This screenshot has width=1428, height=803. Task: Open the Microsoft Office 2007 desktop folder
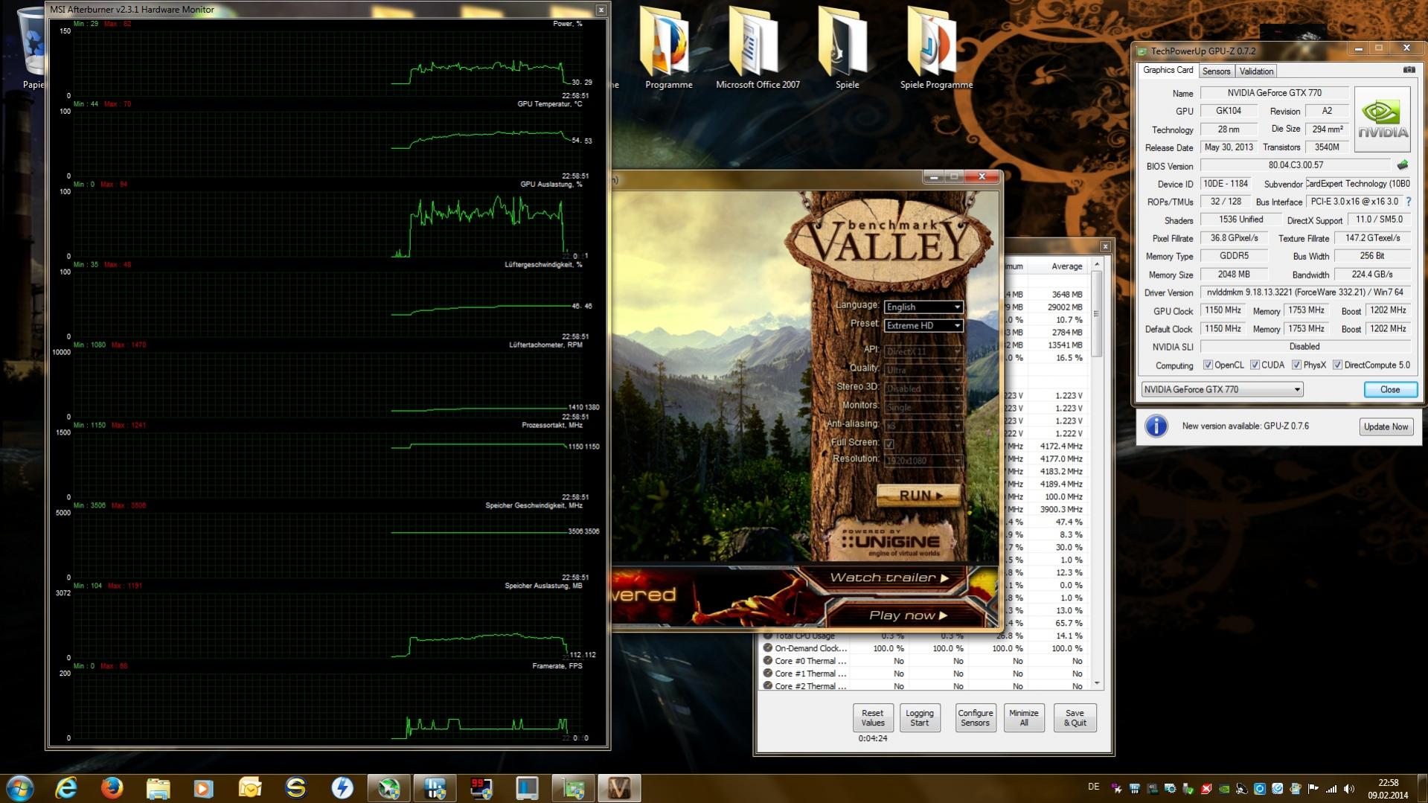pos(758,48)
